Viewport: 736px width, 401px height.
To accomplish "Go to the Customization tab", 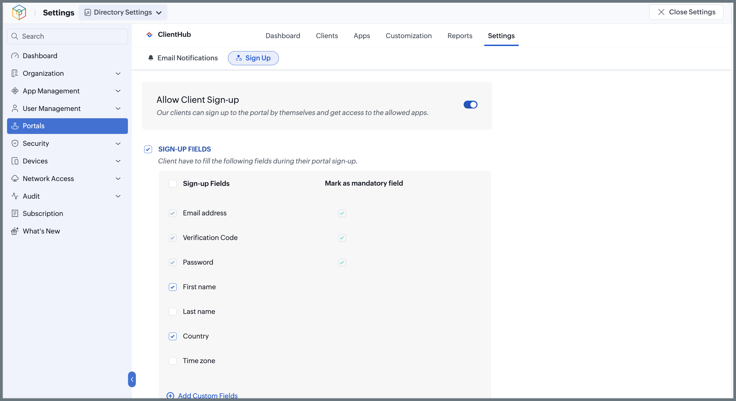I will coord(409,36).
